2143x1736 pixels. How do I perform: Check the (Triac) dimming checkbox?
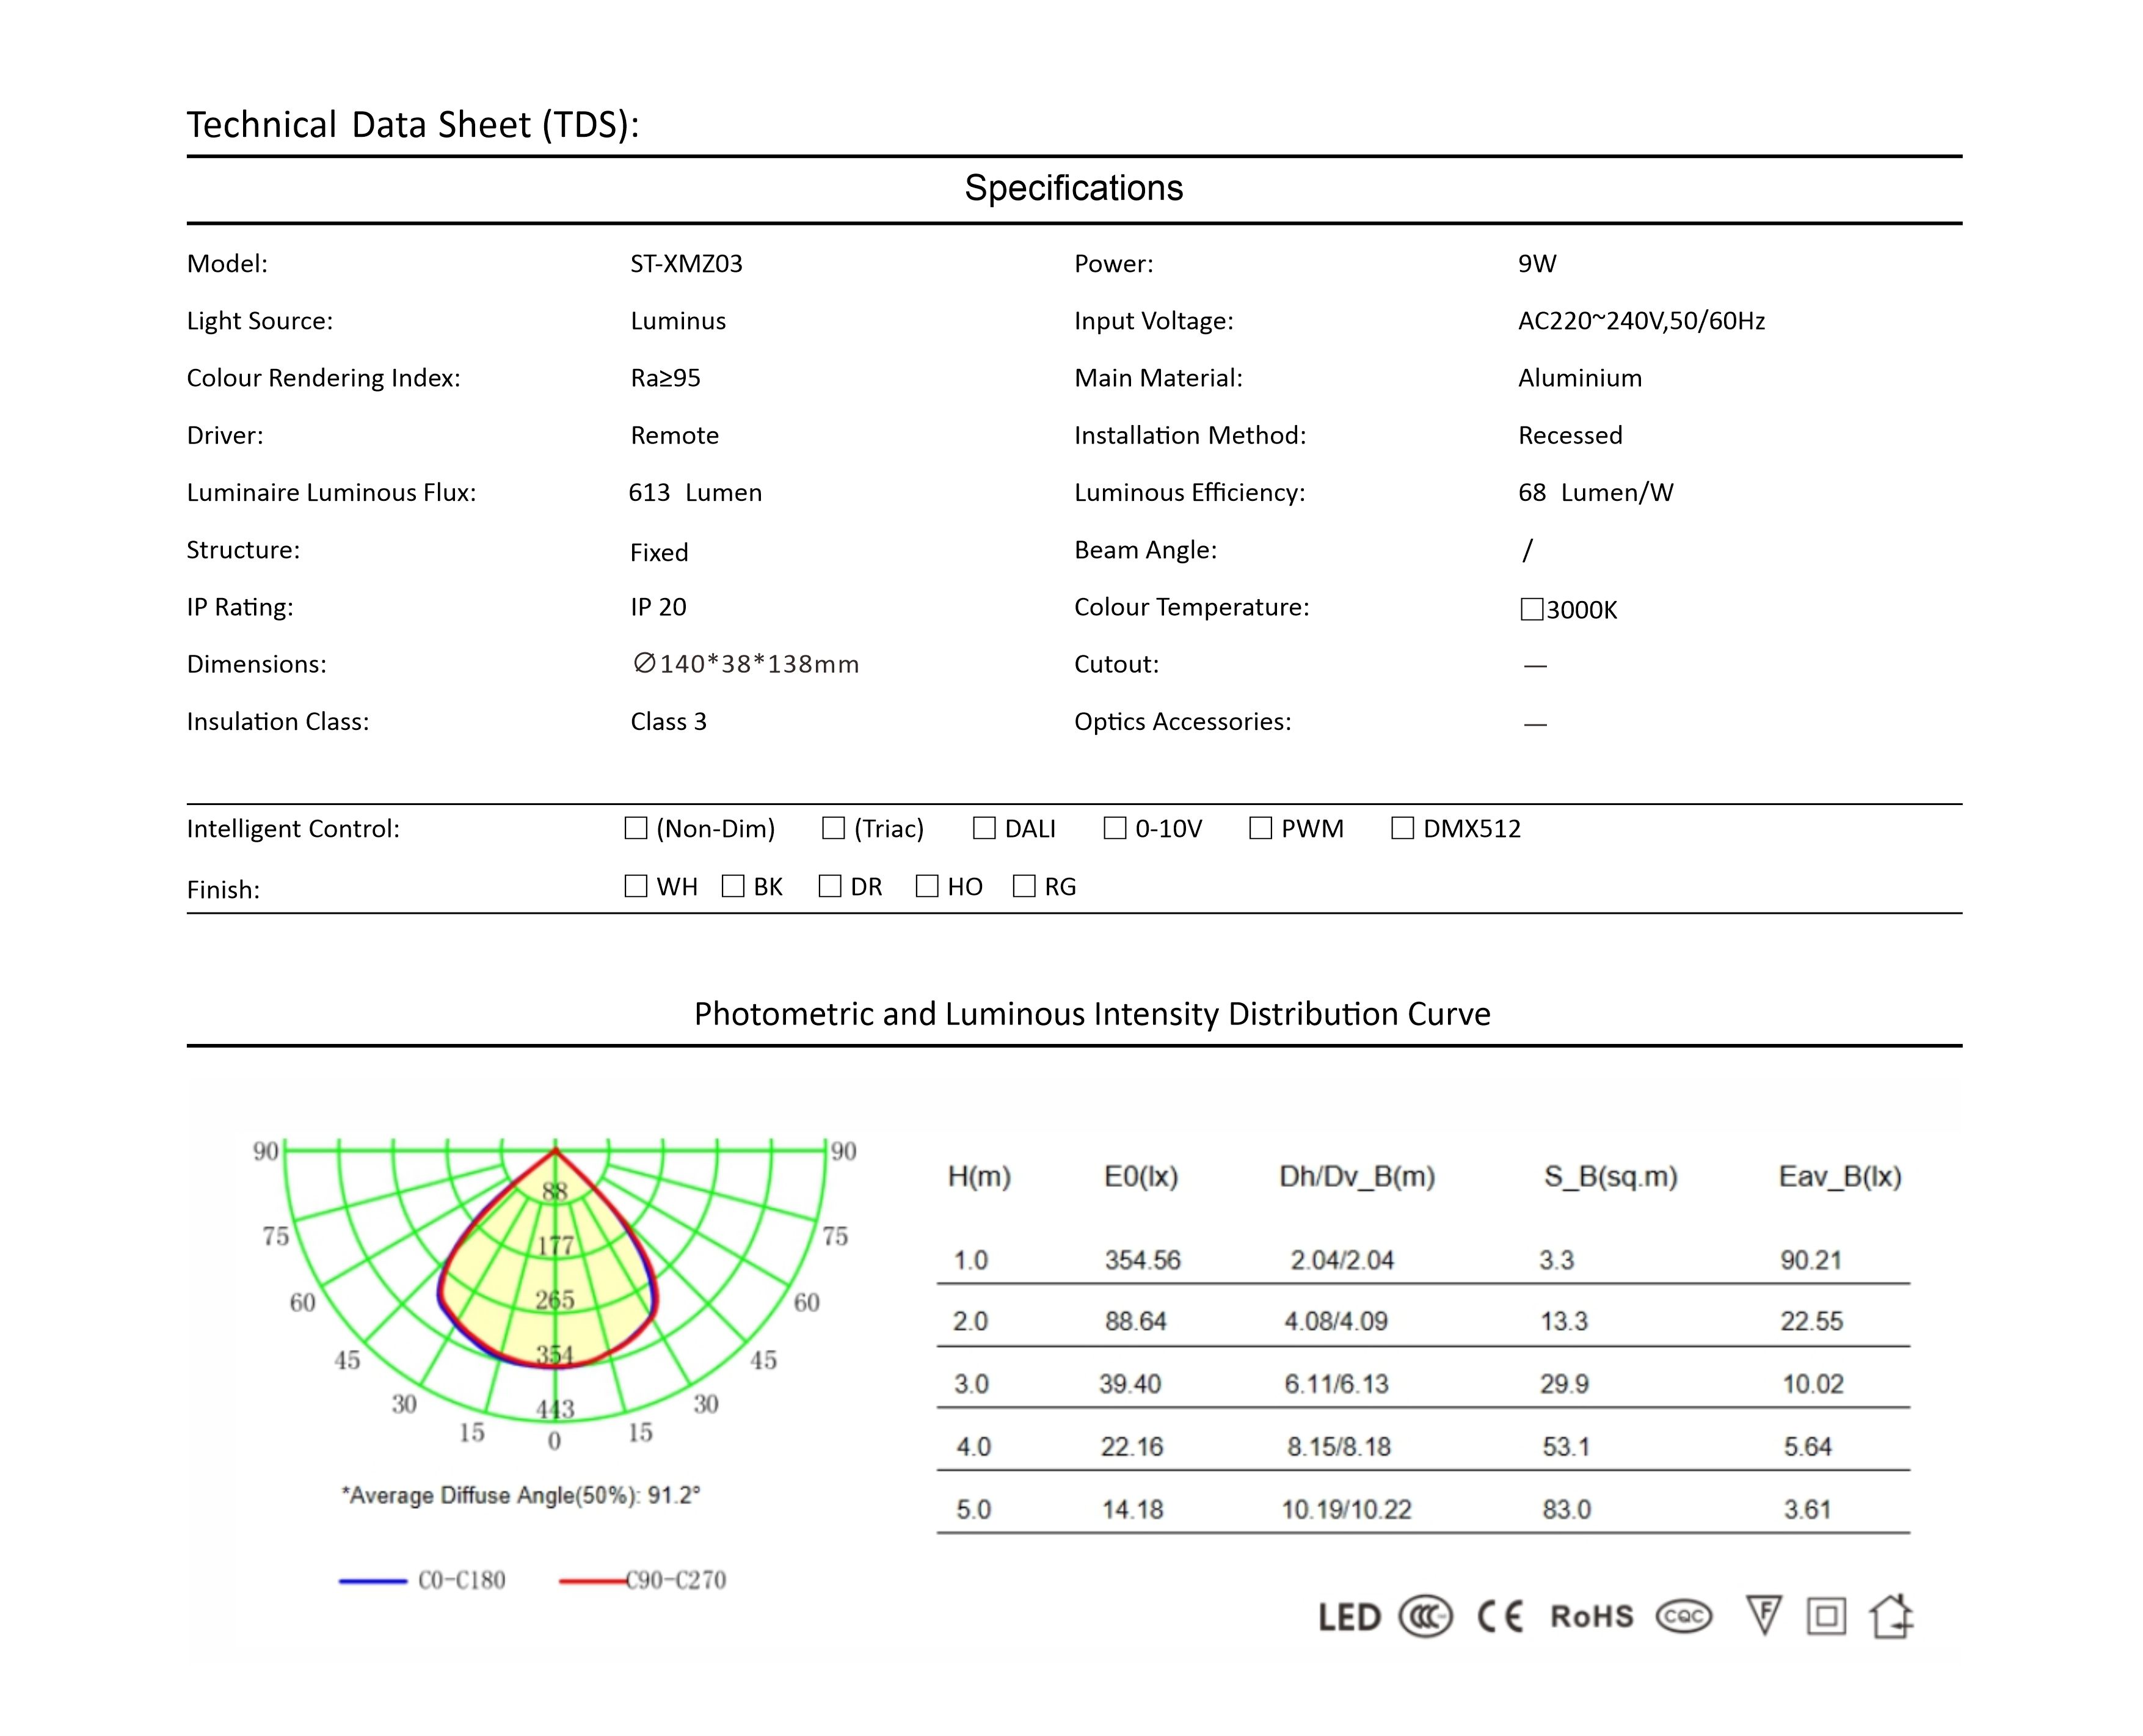tap(832, 828)
